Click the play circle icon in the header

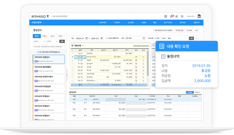[177, 16]
